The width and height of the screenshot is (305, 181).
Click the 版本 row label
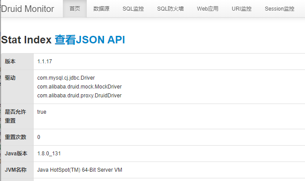[10, 62]
